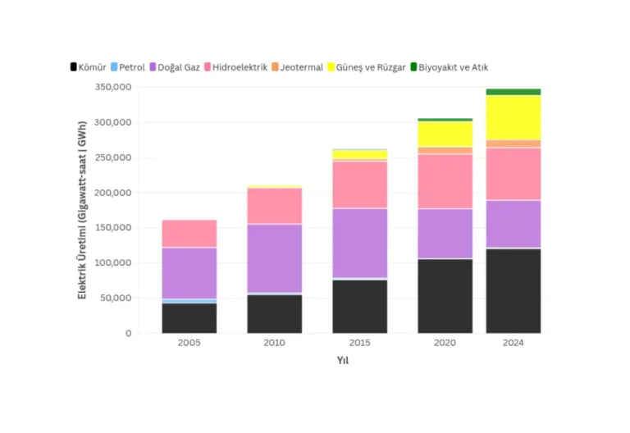The image size is (630, 433).
Task: Click the 150,000 y-axis tick label
Action: point(113,228)
